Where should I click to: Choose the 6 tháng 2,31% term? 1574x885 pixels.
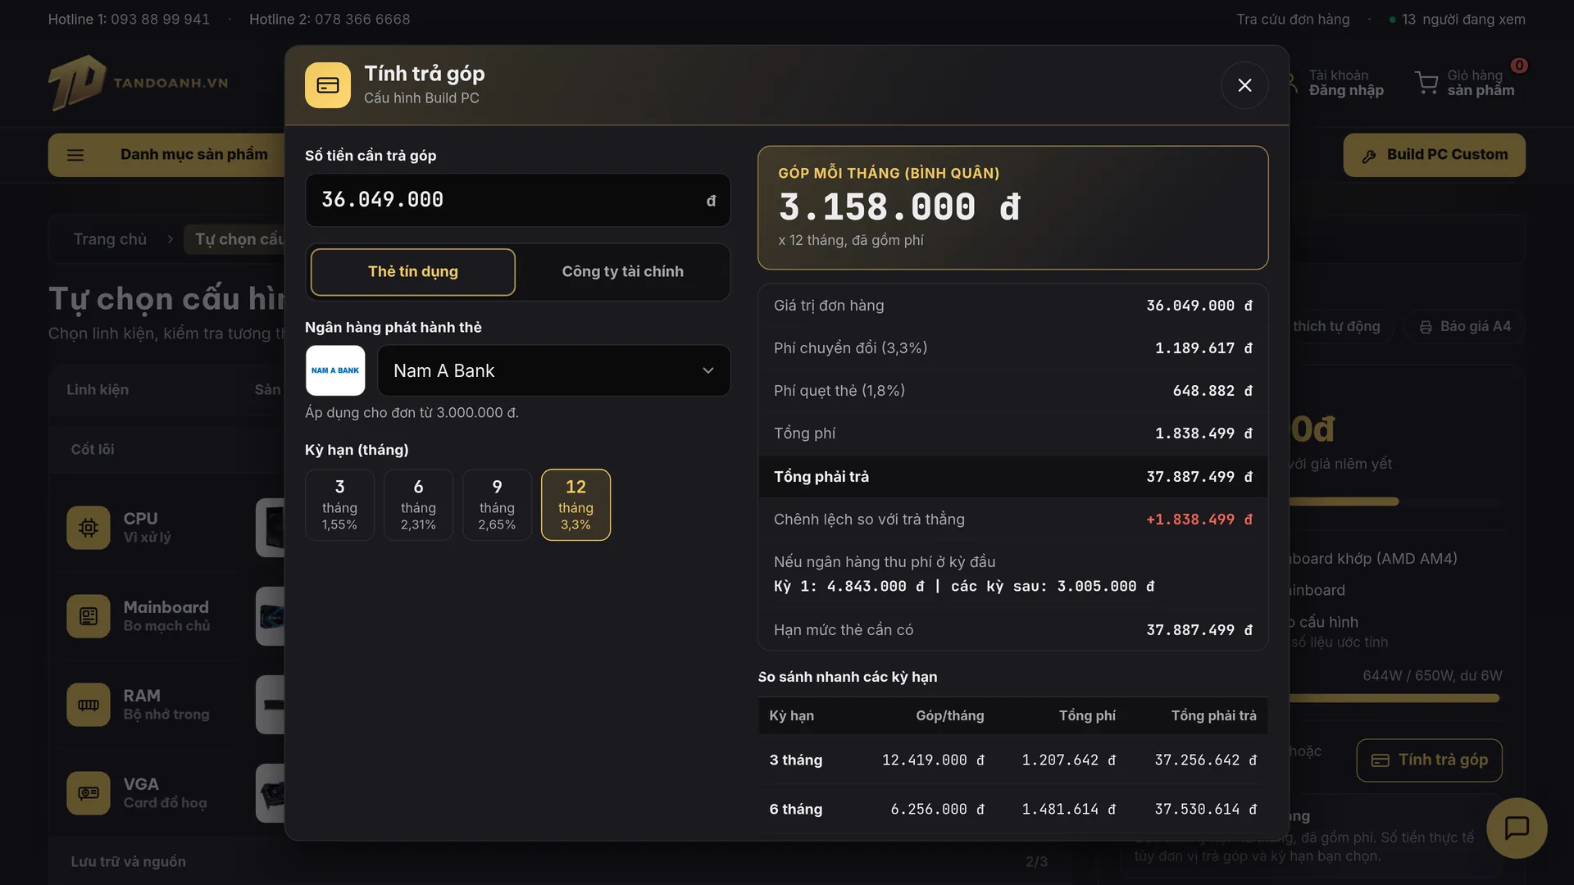point(418,505)
